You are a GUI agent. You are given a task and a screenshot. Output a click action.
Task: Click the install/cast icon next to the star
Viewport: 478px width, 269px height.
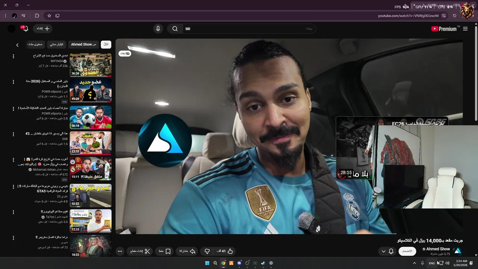(x=57, y=16)
